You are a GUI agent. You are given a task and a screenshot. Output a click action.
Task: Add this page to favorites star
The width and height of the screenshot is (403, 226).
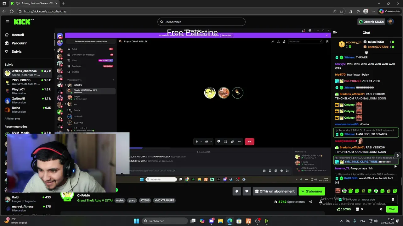pos(342,11)
